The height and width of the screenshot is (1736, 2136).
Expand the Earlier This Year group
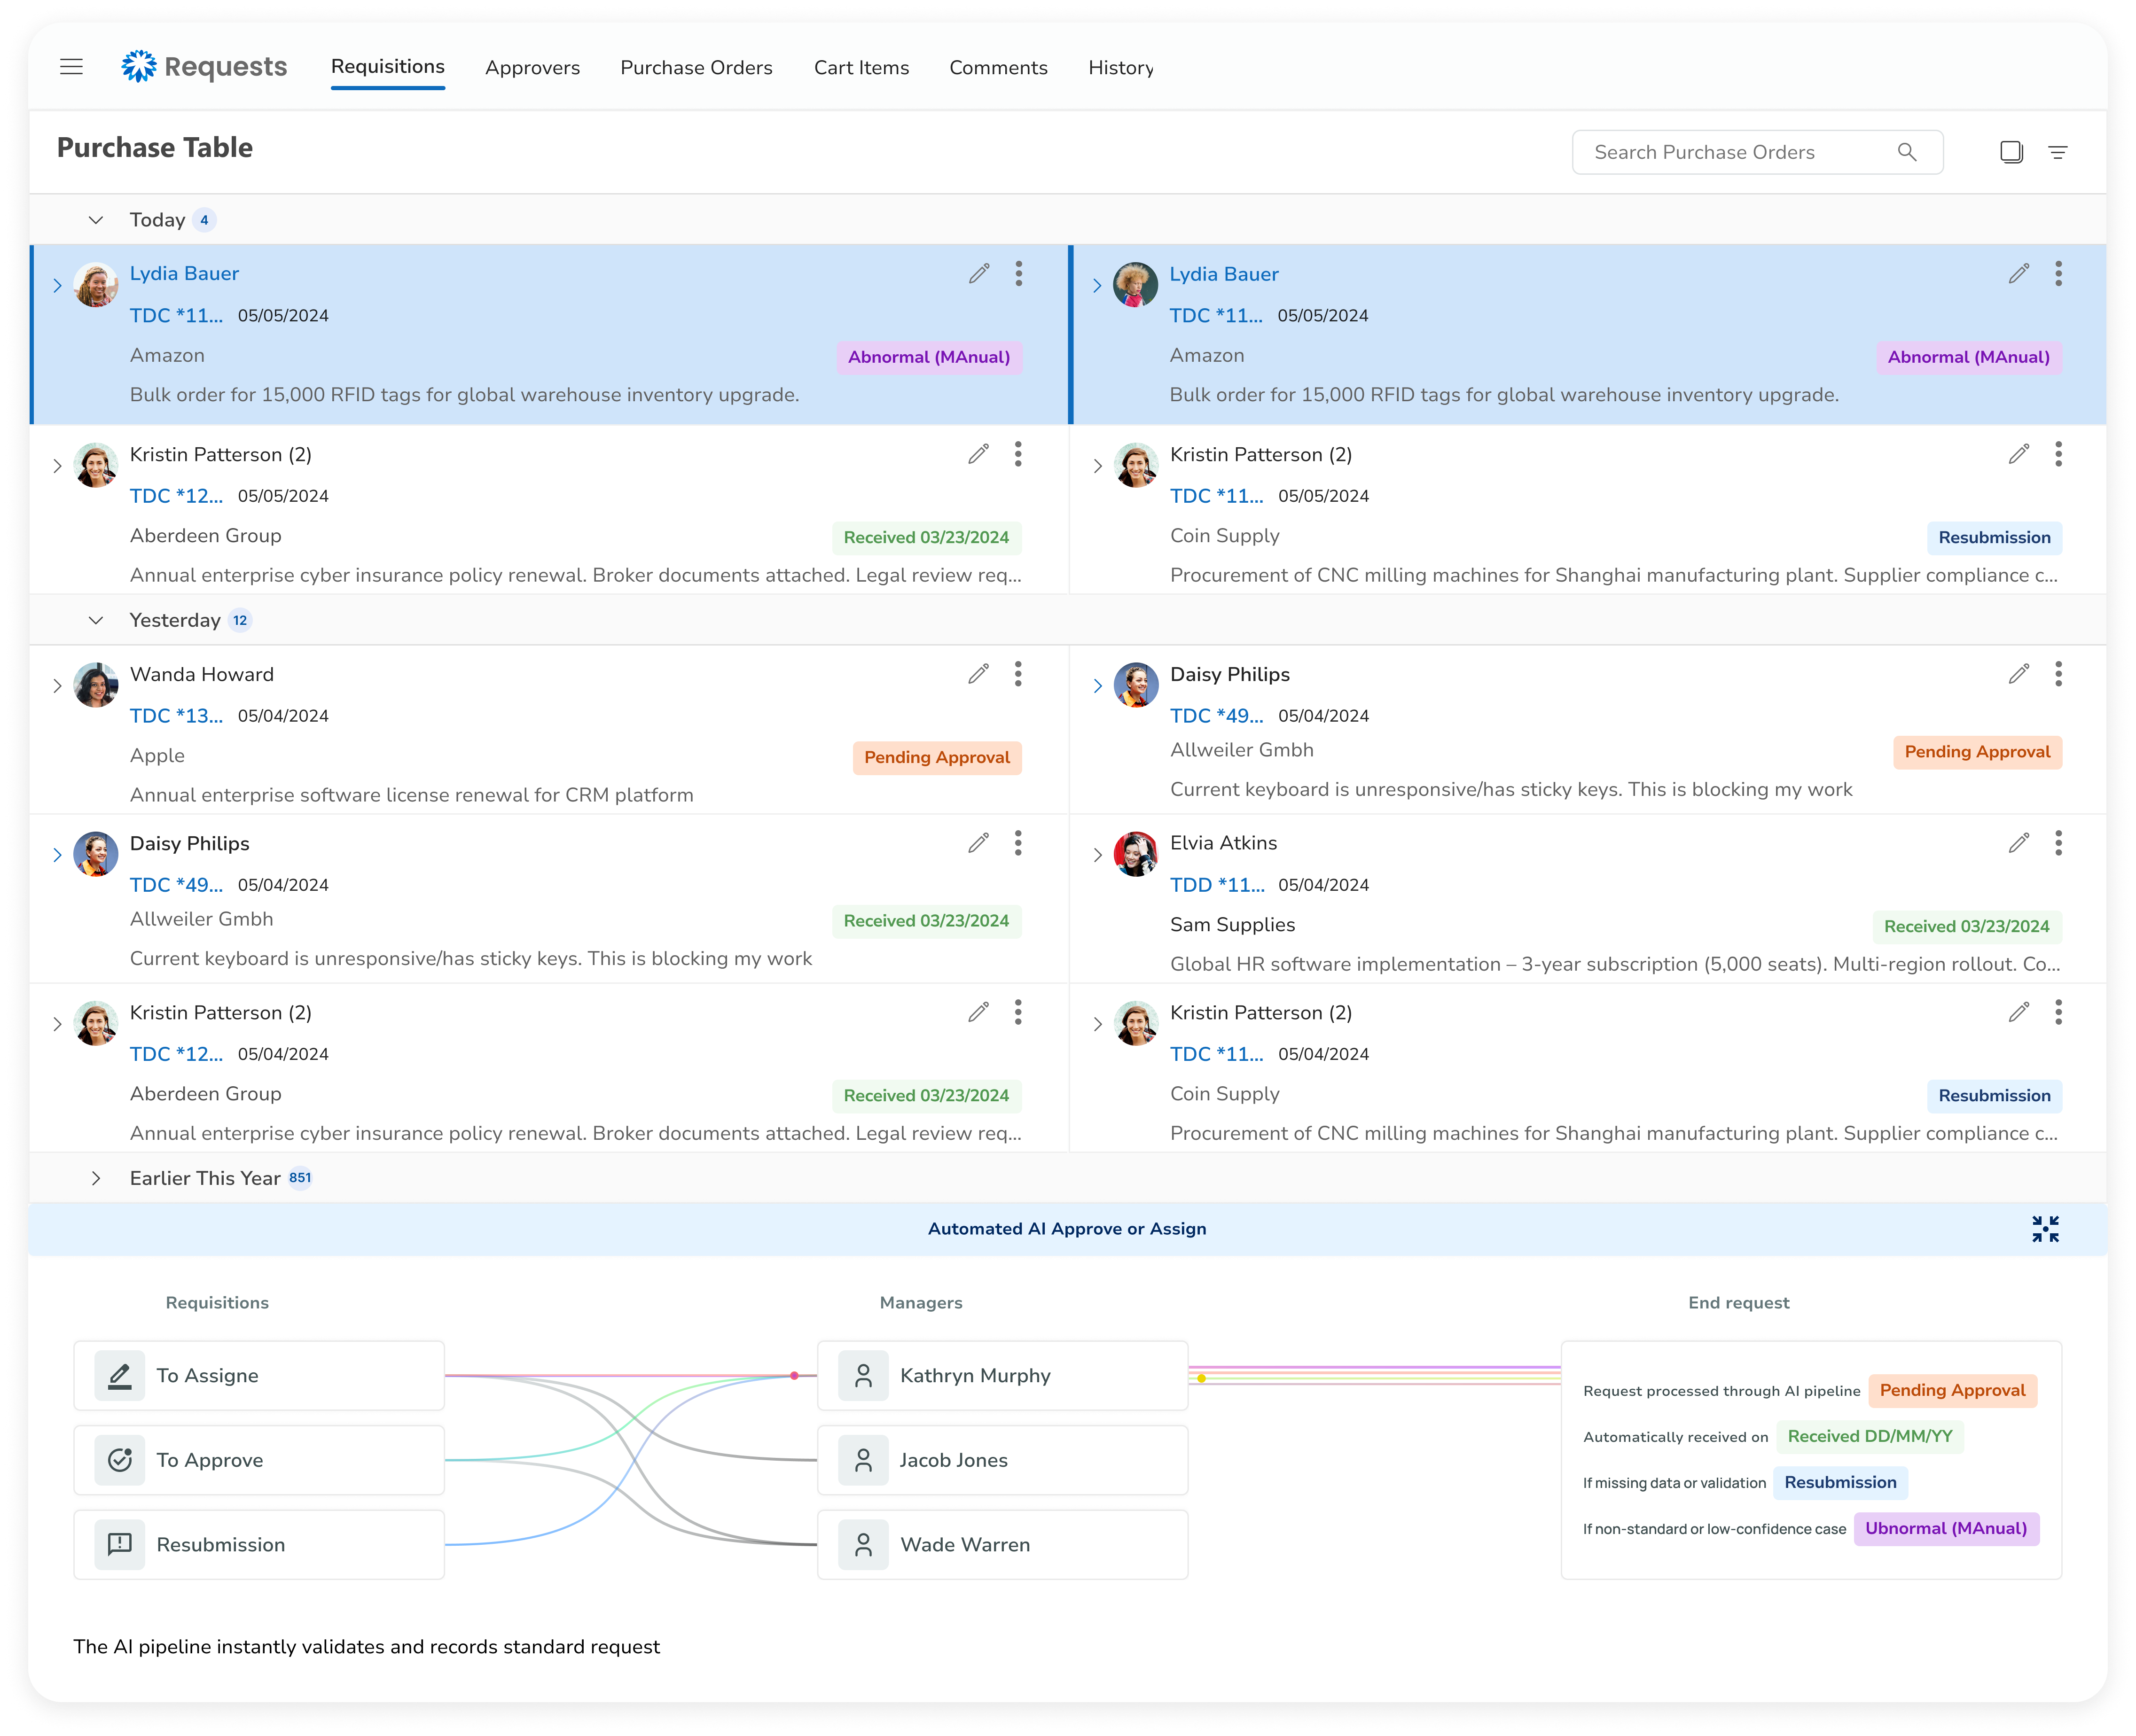pos(96,1178)
